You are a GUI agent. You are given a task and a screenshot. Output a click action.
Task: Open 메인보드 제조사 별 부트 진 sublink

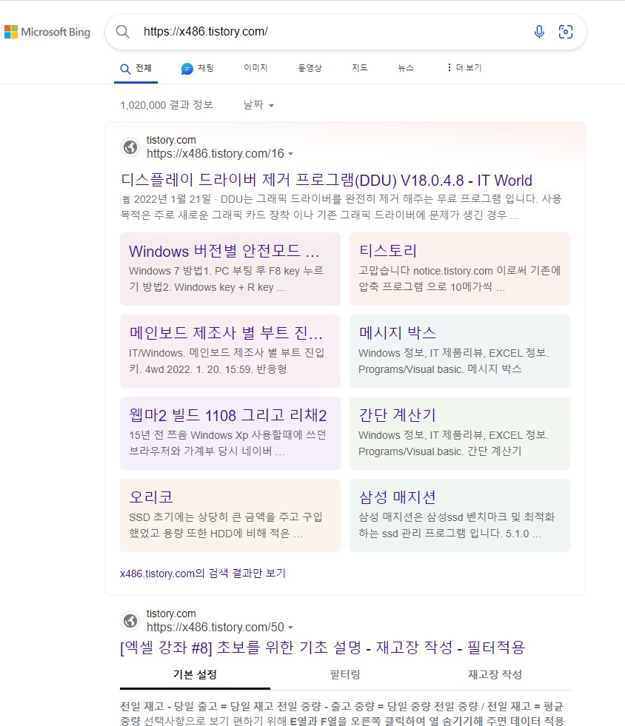click(x=226, y=332)
